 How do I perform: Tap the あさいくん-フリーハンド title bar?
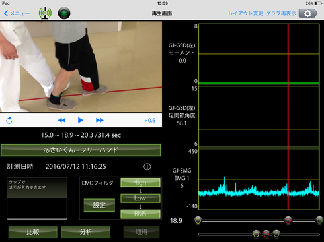(x=81, y=150)
